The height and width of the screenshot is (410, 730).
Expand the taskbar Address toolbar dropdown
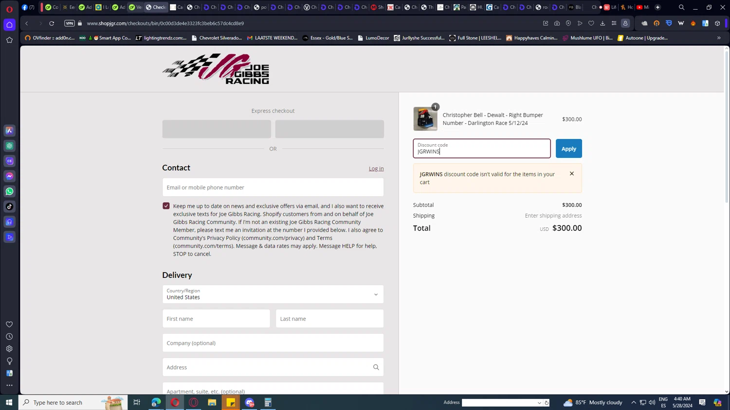[x=539, y=403]
